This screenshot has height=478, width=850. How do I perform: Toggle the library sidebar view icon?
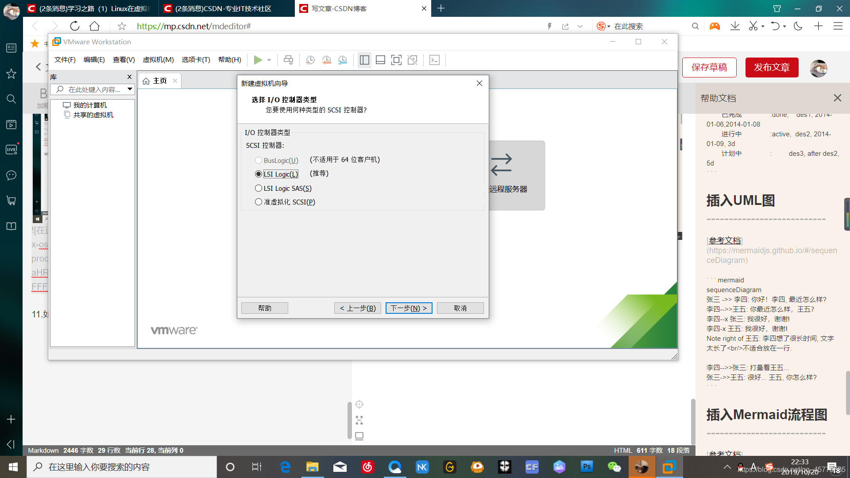(x=364, y=60)
